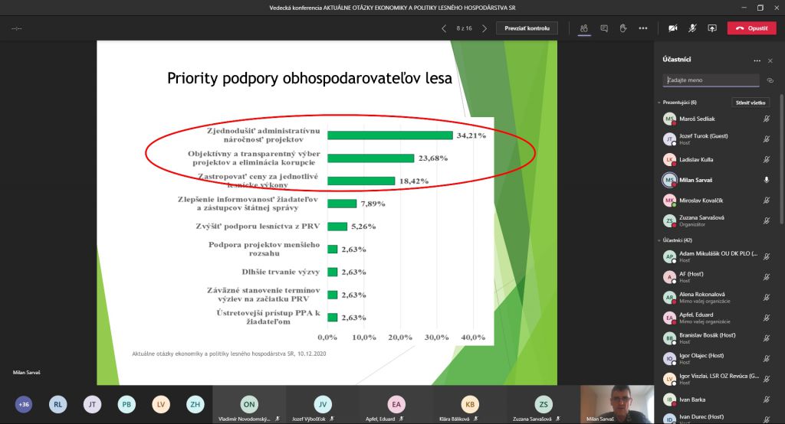
Task: Click the show participants icon
Action: 584,28
